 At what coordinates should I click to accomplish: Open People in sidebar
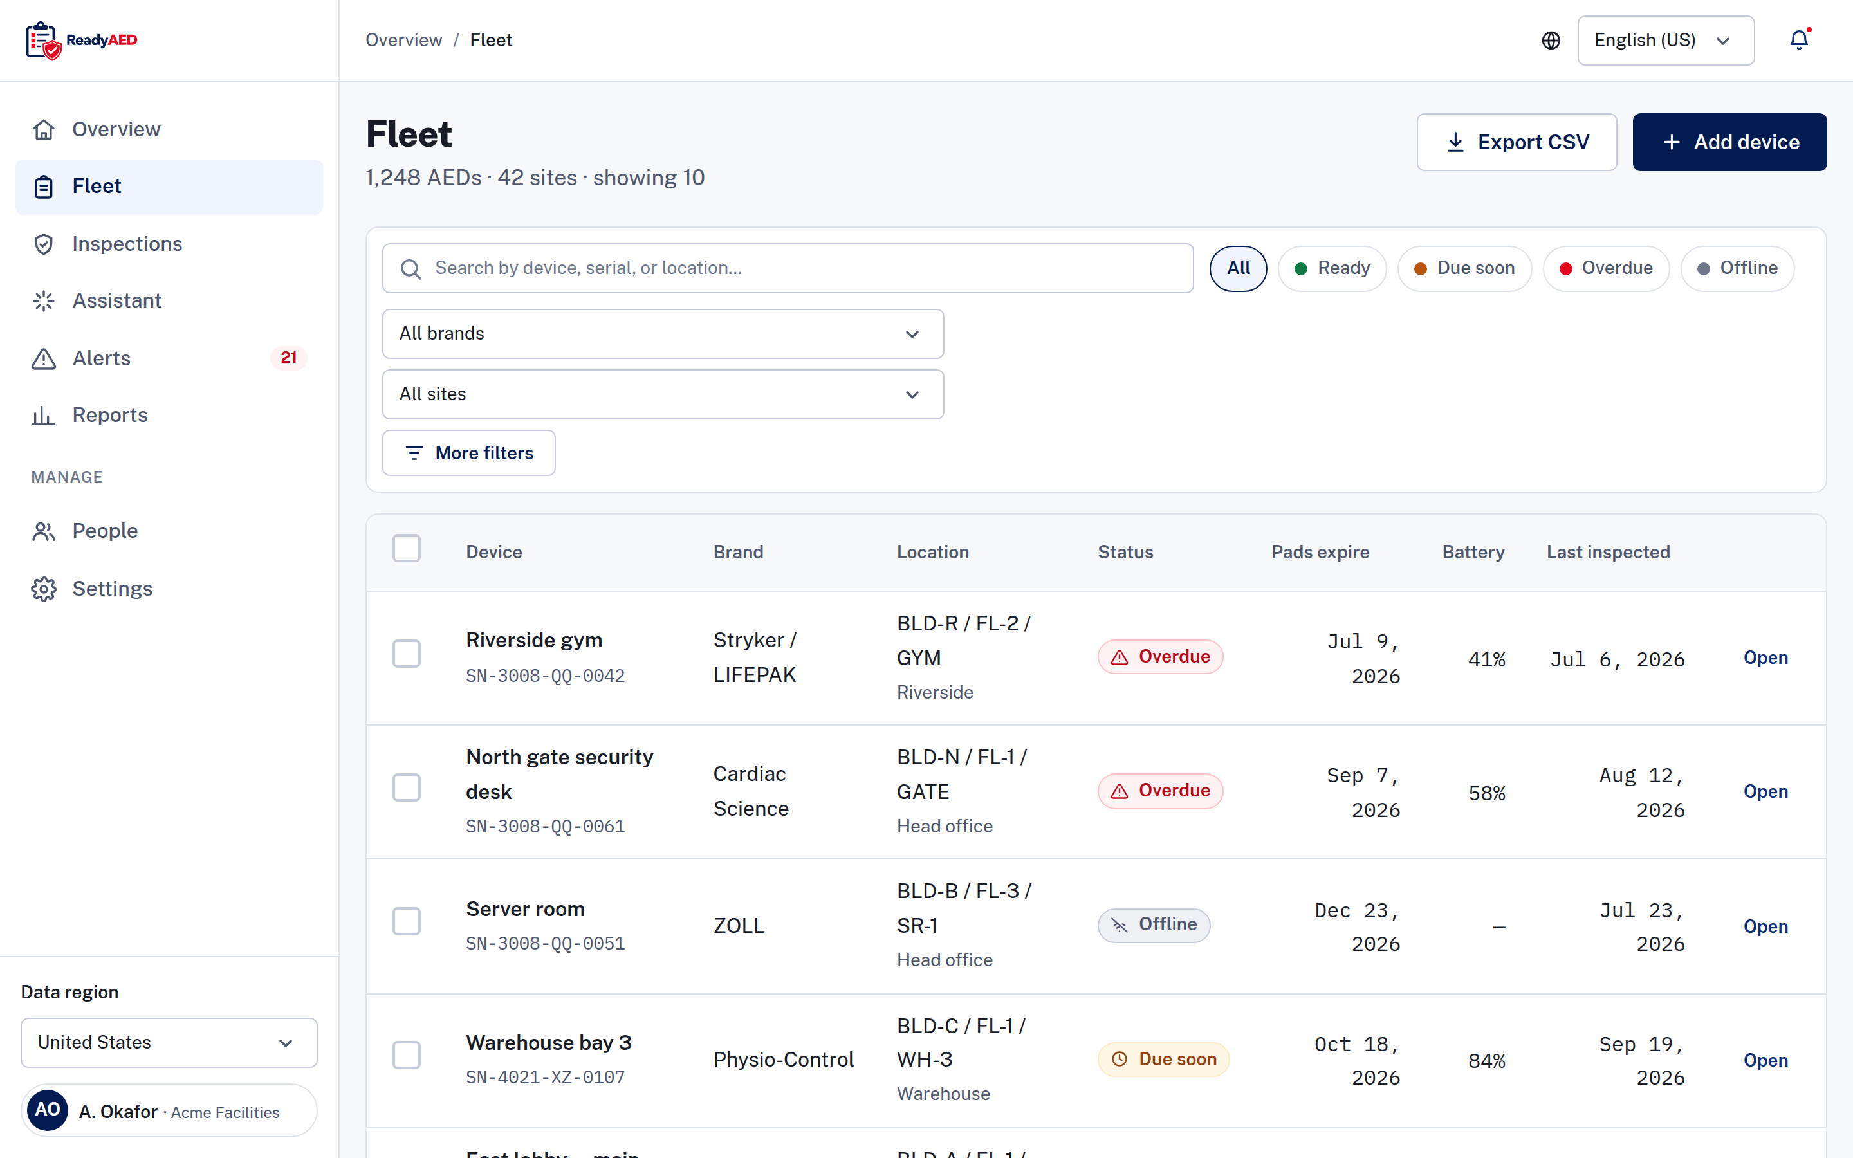click(x=169, y=531)
